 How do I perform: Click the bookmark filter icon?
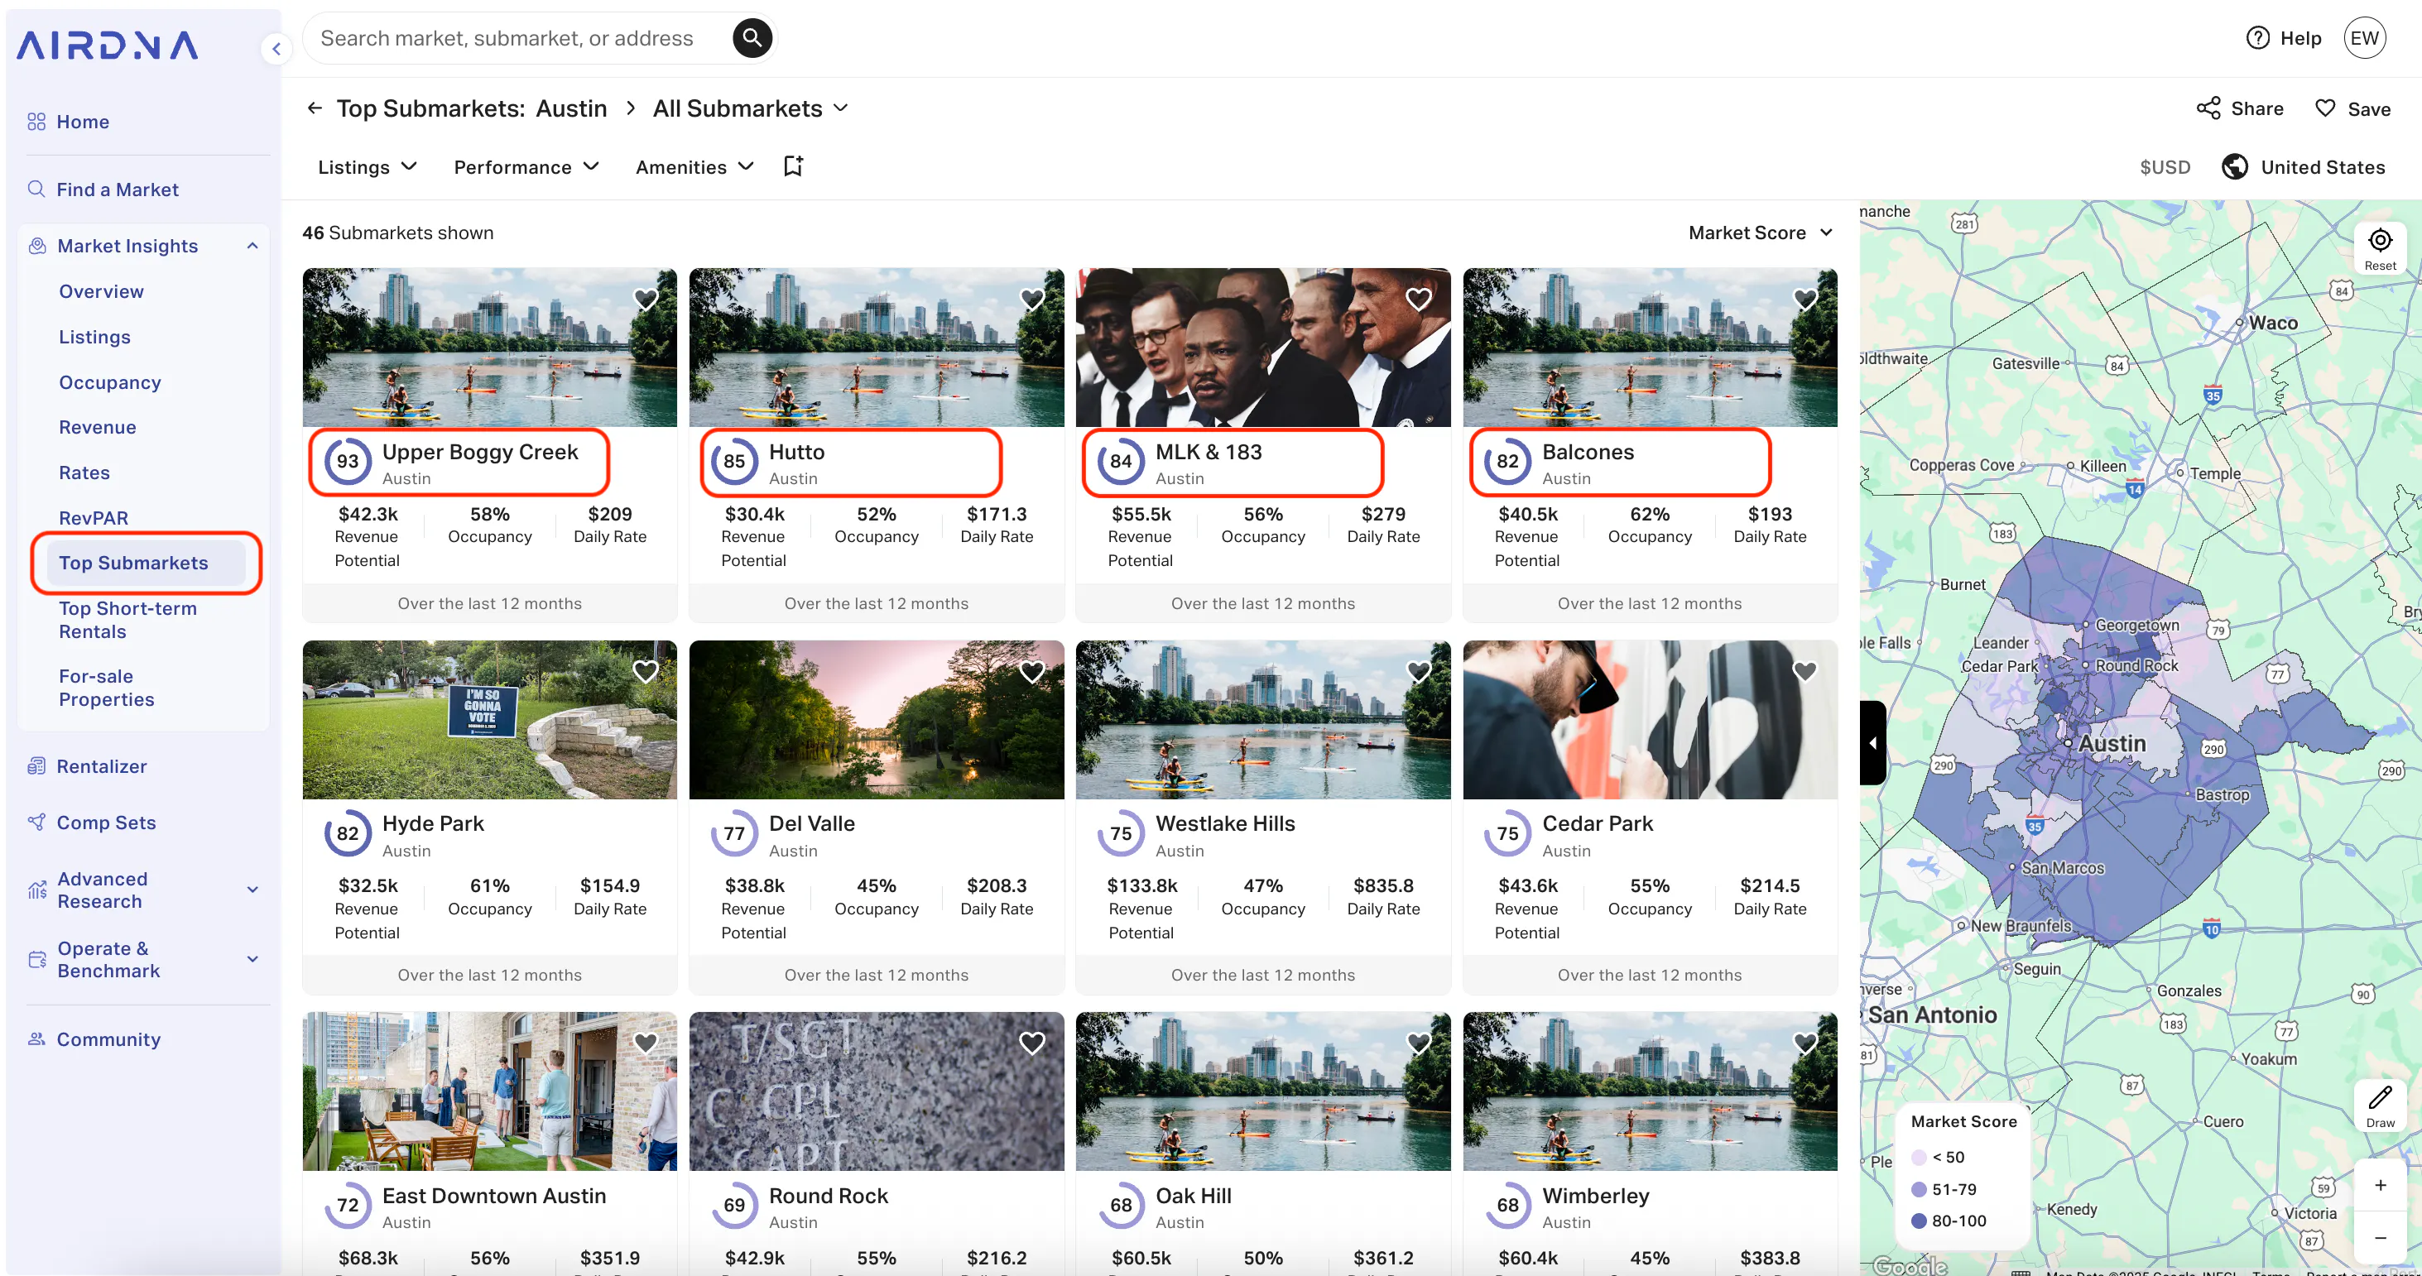point(794,166)
